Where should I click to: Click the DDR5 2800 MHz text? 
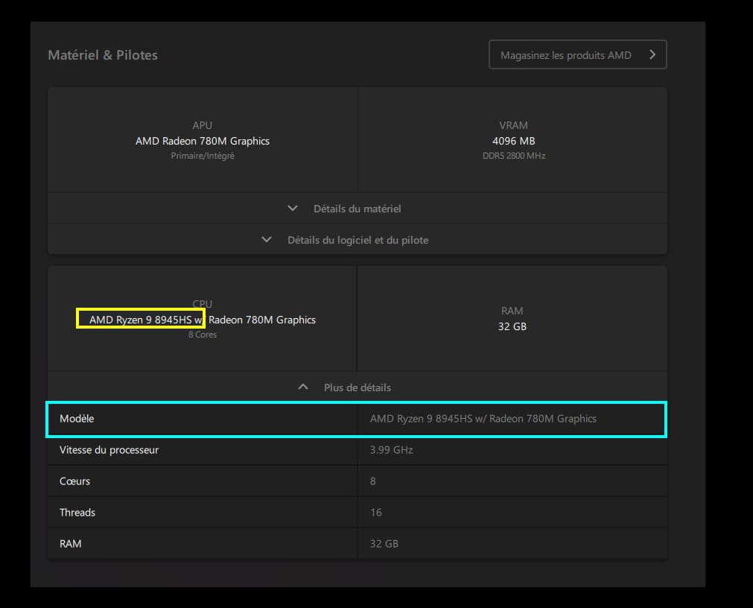514,156
